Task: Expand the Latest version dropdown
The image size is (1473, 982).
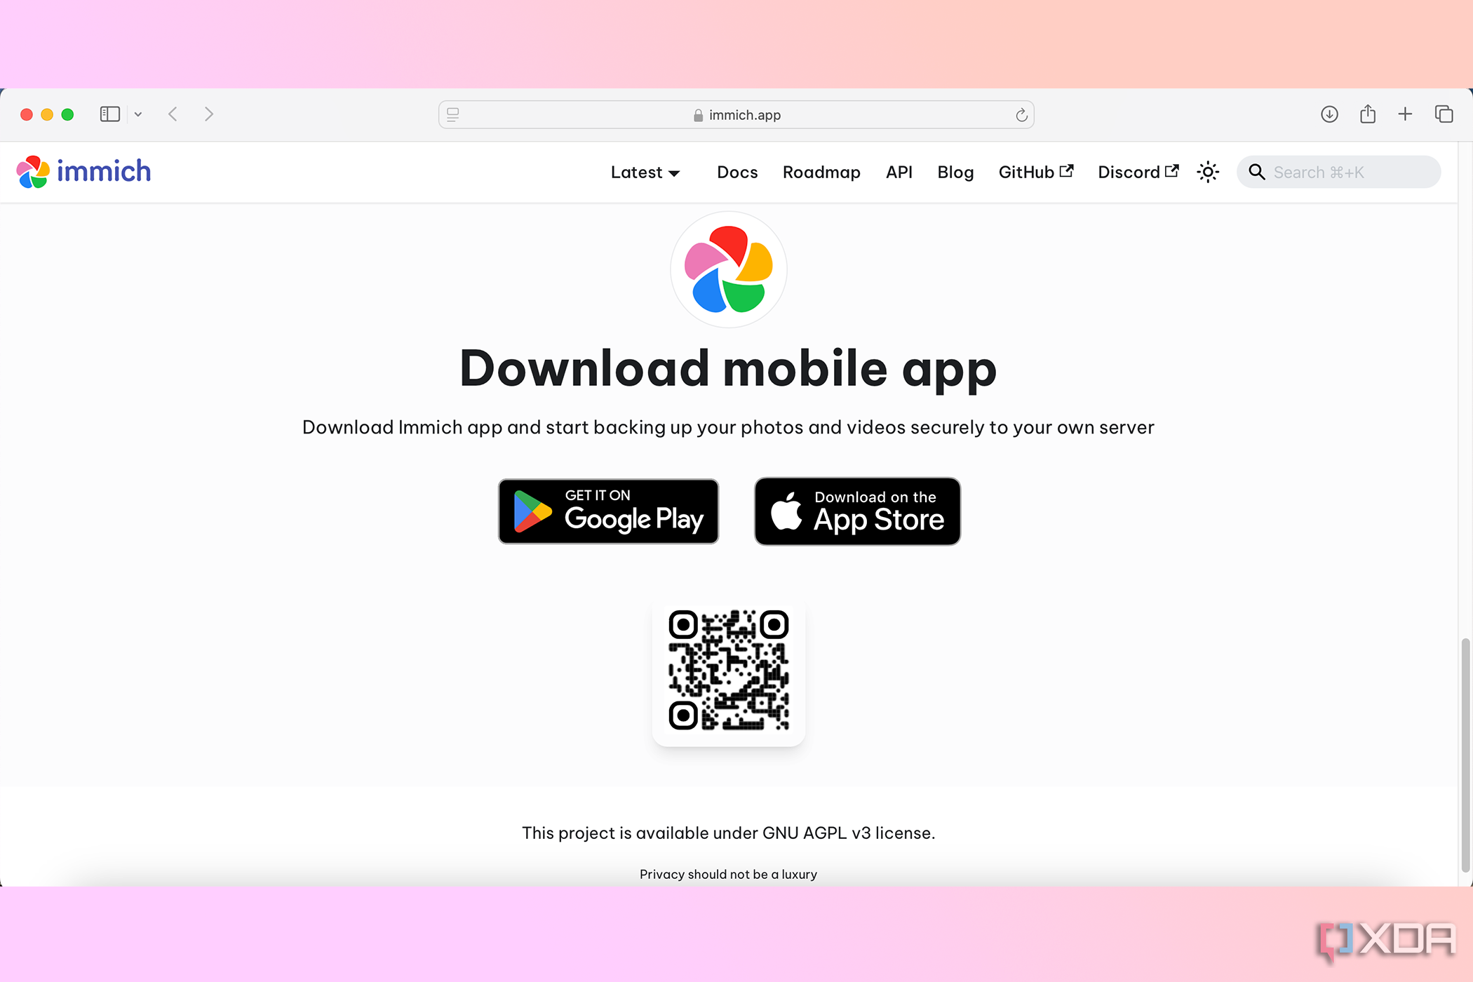Action: coord(647,172)
